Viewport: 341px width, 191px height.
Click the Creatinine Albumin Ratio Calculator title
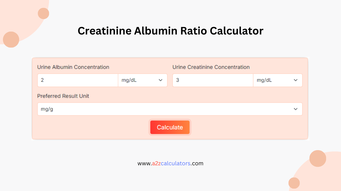170,31
